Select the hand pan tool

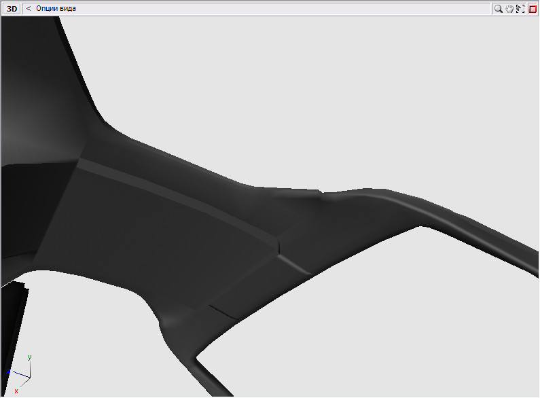pyautogui.click(x=509, y=9)
